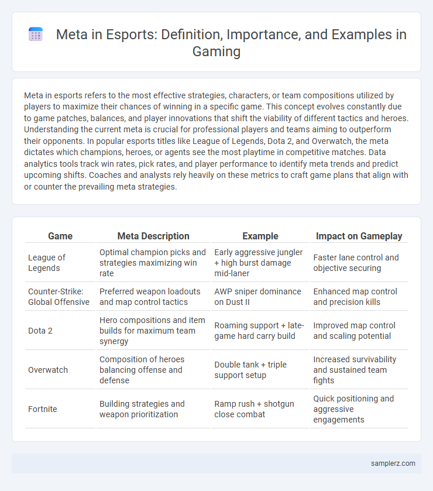This screenshot has width=433, height=491.
Task: Select the Impact on Gameplay column header
Action: pyautogui.click(x=359, y=236)
